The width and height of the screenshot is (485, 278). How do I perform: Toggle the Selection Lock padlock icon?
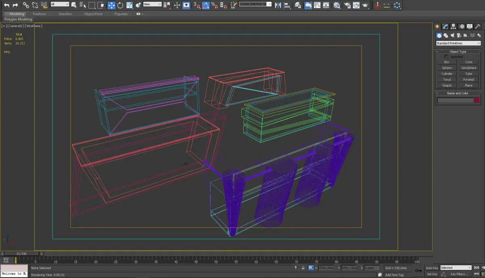[303, 268]
